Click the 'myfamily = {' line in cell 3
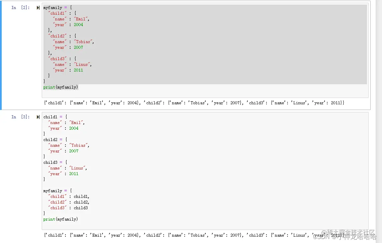The width and height of the screenshot is (382, 243). click(x=57, y=191)
